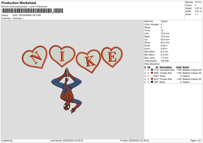Click the 'Brand' column header
Viewport: 203px width, 143px height.
tap(186, 67)
